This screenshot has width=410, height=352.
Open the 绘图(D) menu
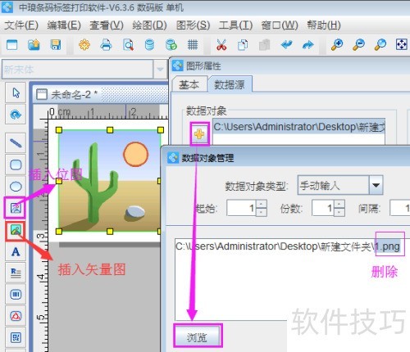click(149, 25)
